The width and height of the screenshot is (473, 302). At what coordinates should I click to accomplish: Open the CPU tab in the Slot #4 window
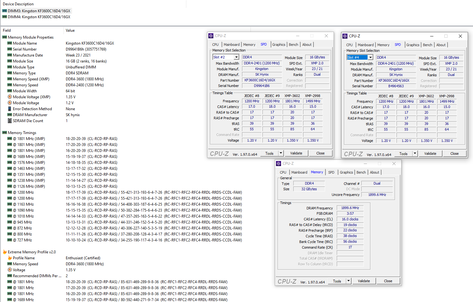pos(349,45)
